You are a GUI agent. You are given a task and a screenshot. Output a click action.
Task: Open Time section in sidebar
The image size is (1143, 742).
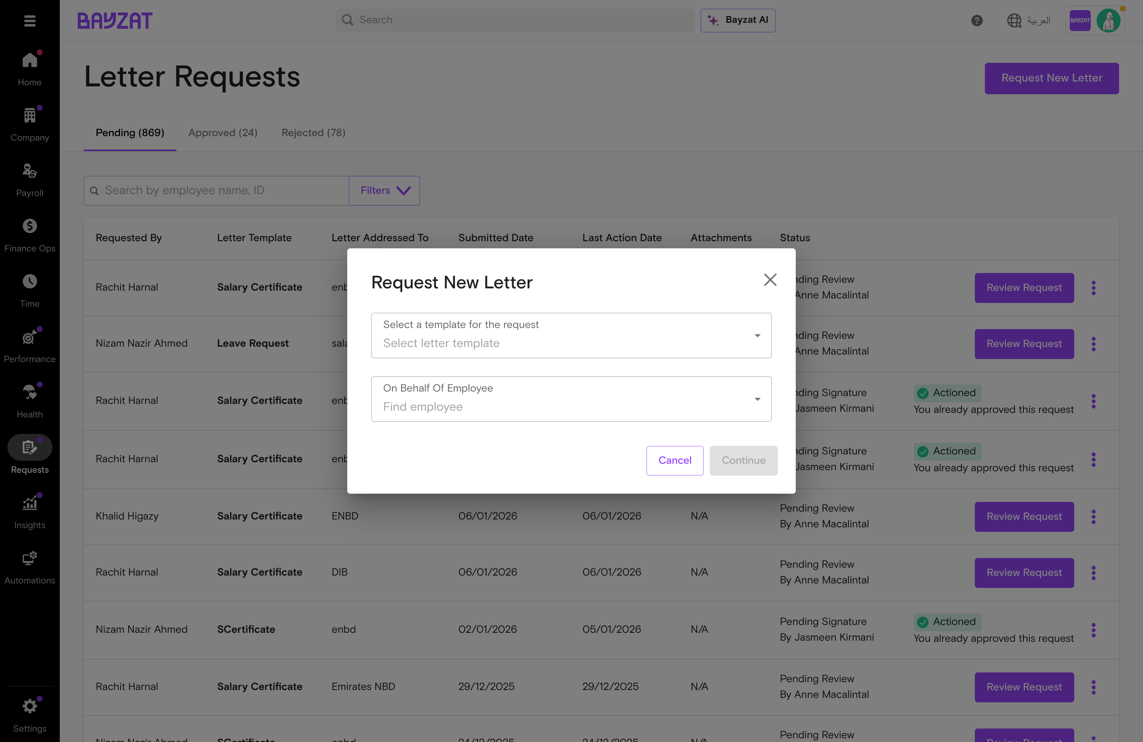tap(30, 290)
